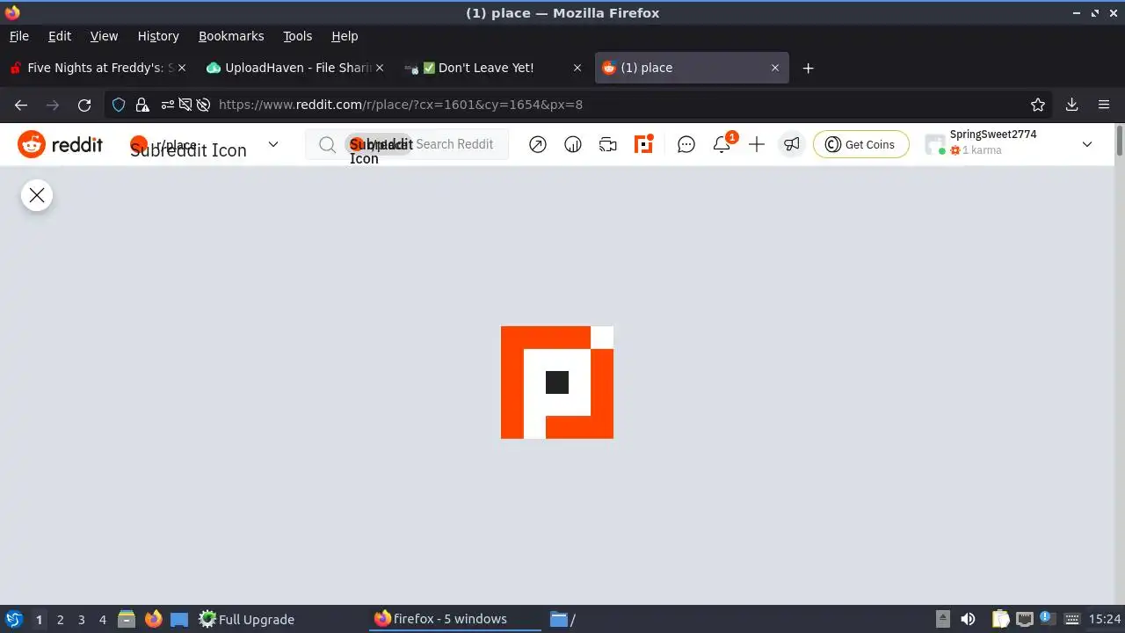Screen dimensions: 1125x633
Task: Open the File menu
Action: point(18,36)
